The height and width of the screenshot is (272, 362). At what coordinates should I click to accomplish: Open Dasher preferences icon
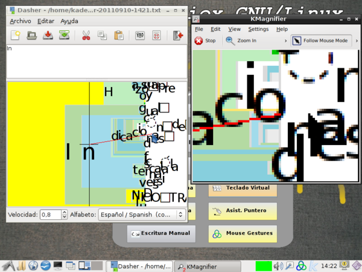(140, 36)
